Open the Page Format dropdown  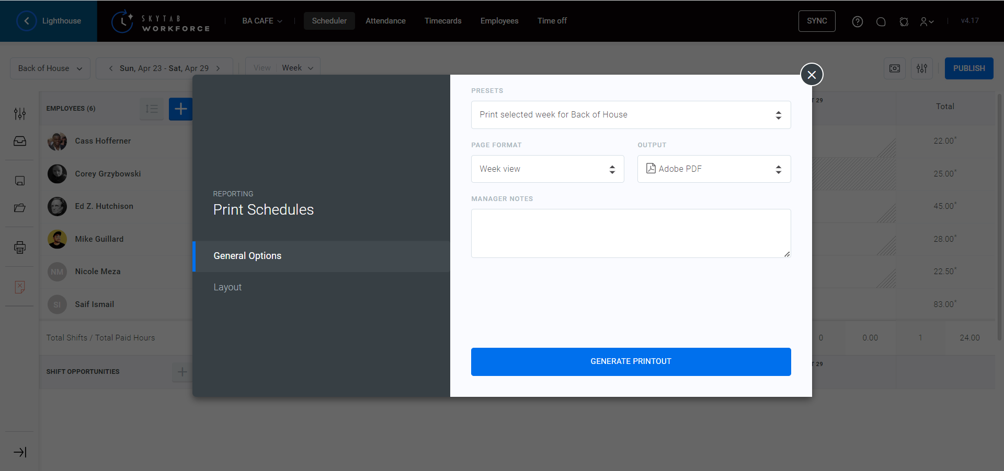[547, 169]
